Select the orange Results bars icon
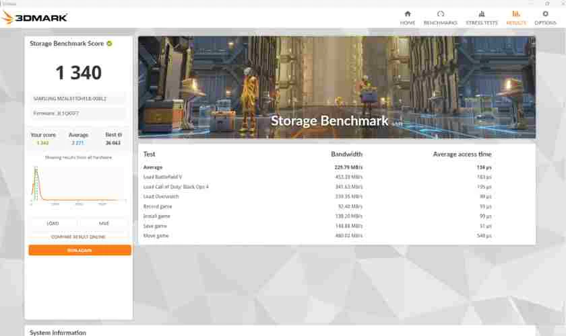Viewport: 566px width, 336px height. tap(515, 13)
